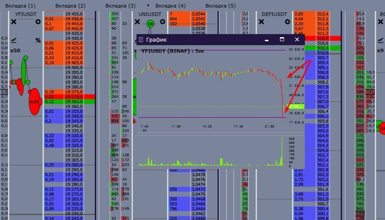Click ask price 19 375,0
Screen dimensions: 385x220
pos(74,92)
